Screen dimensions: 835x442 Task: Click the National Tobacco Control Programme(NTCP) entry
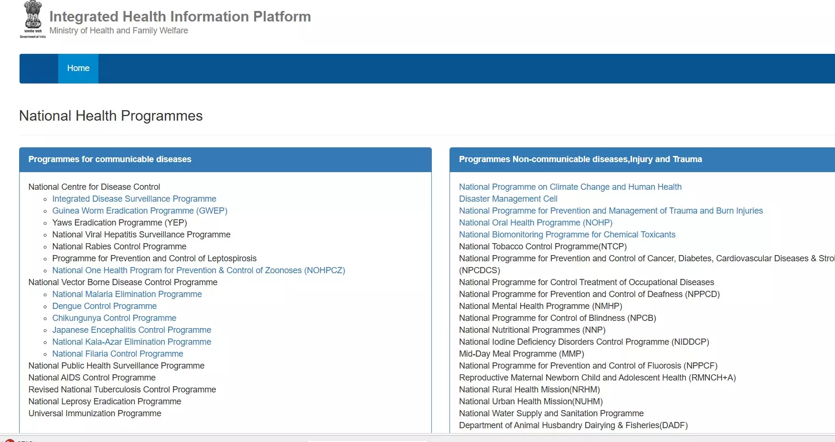point(543,247)
